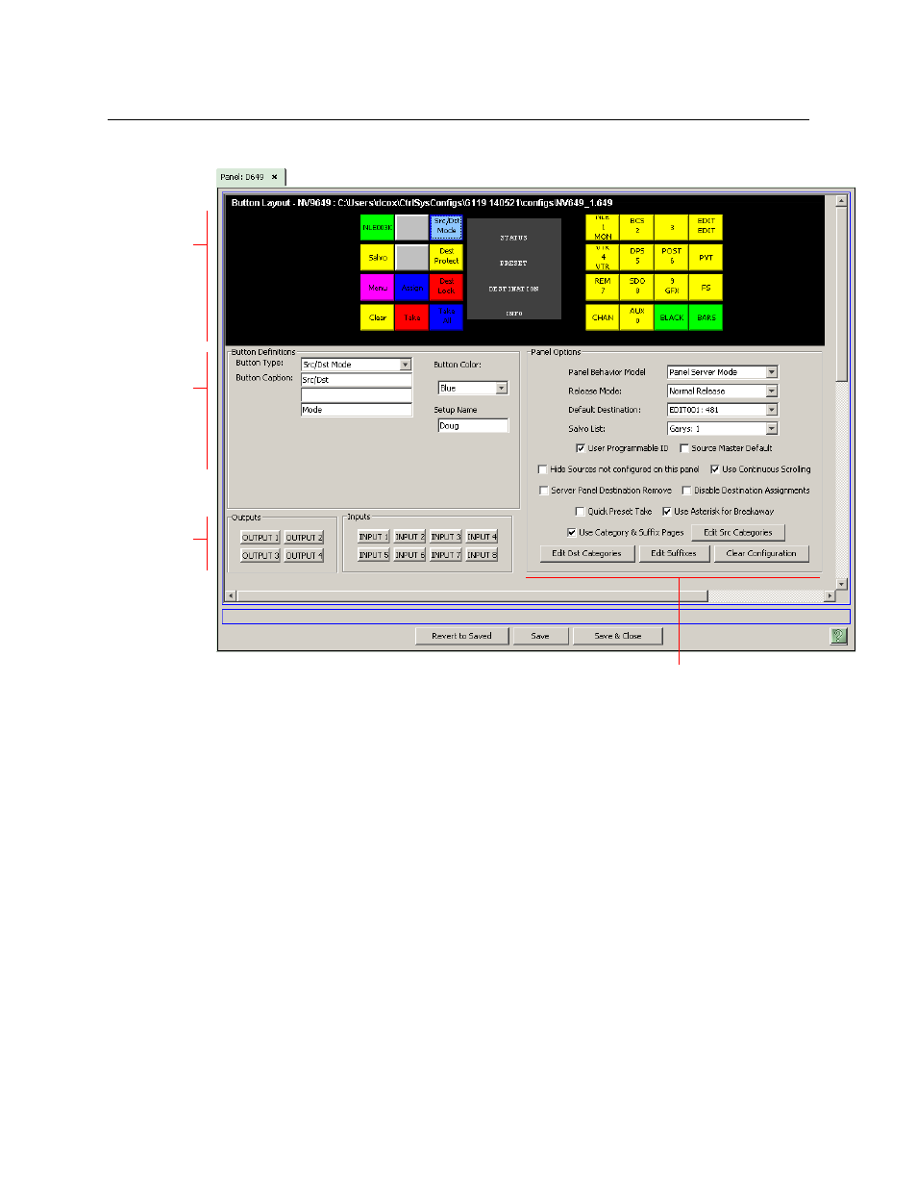Click the SDO 8 keypad button
The image size is (917, 1188).
[637, 287]
